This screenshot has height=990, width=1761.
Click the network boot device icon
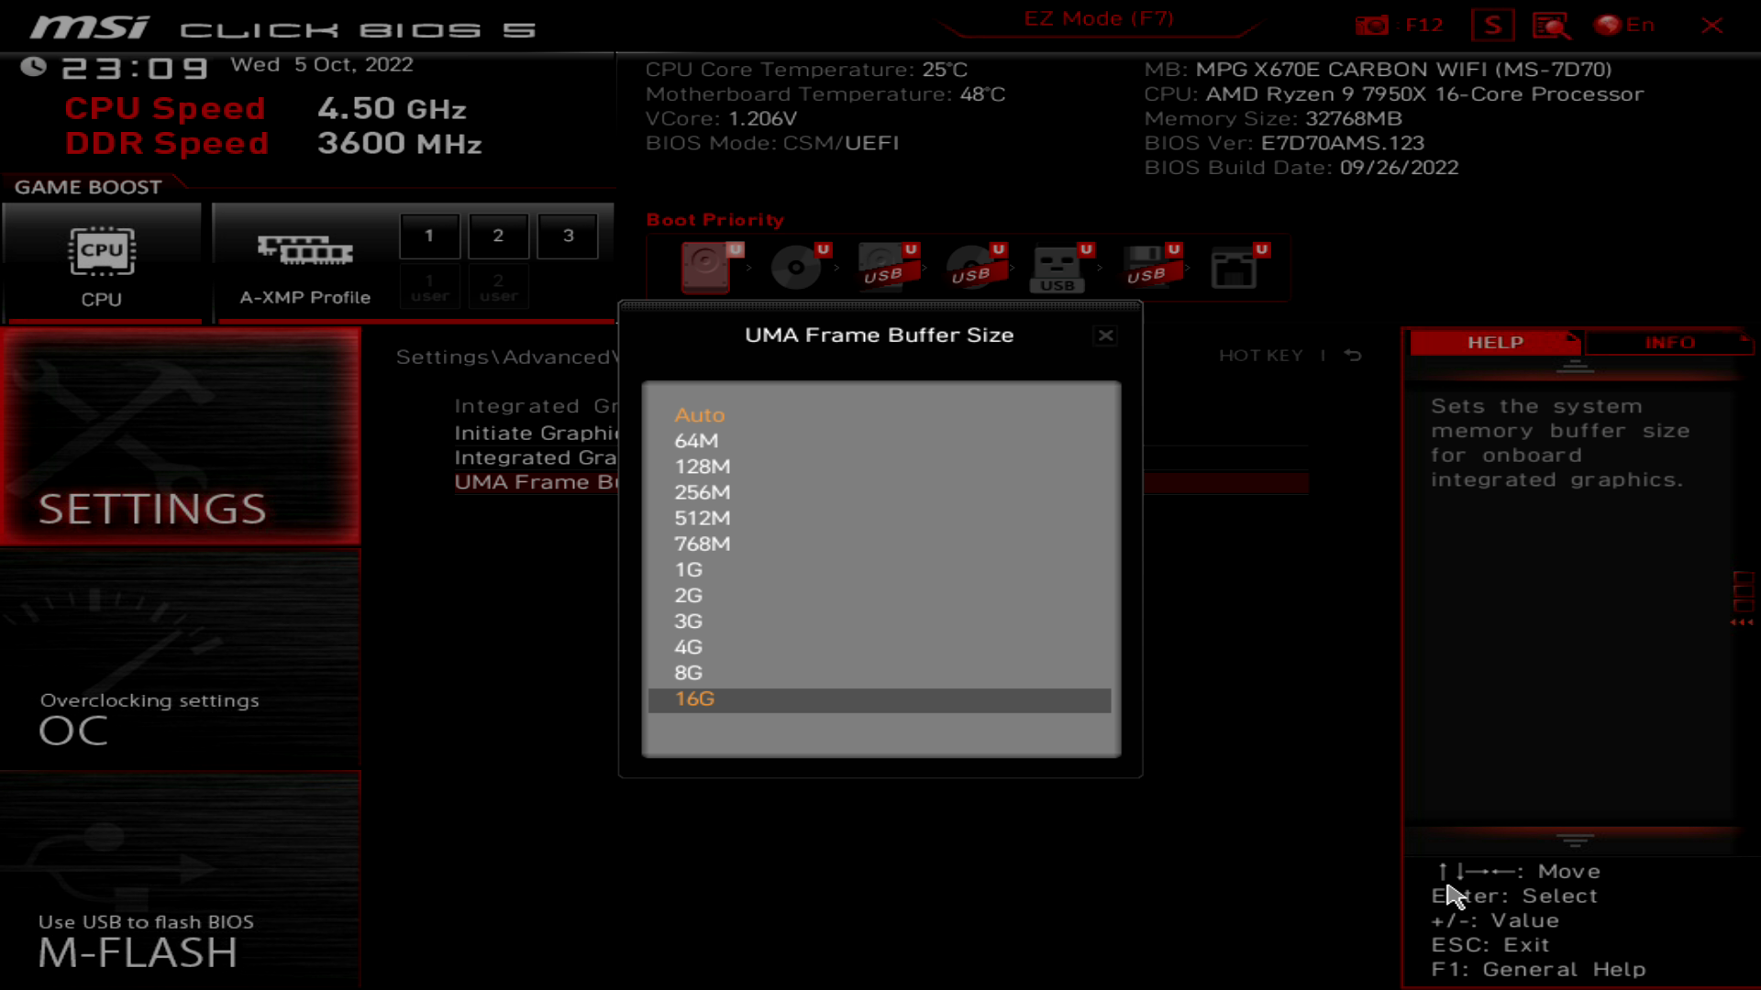click(x=1234, y=267)
